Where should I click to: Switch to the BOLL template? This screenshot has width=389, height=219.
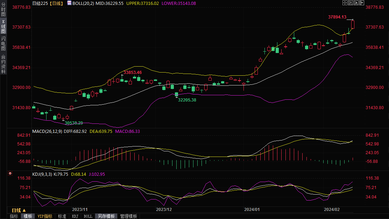[88, 216]
